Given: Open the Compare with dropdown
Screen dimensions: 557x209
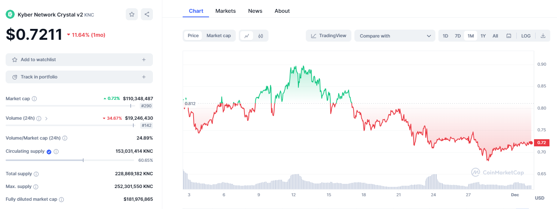Looking at the screenshot, I should (x=395, y=36).
